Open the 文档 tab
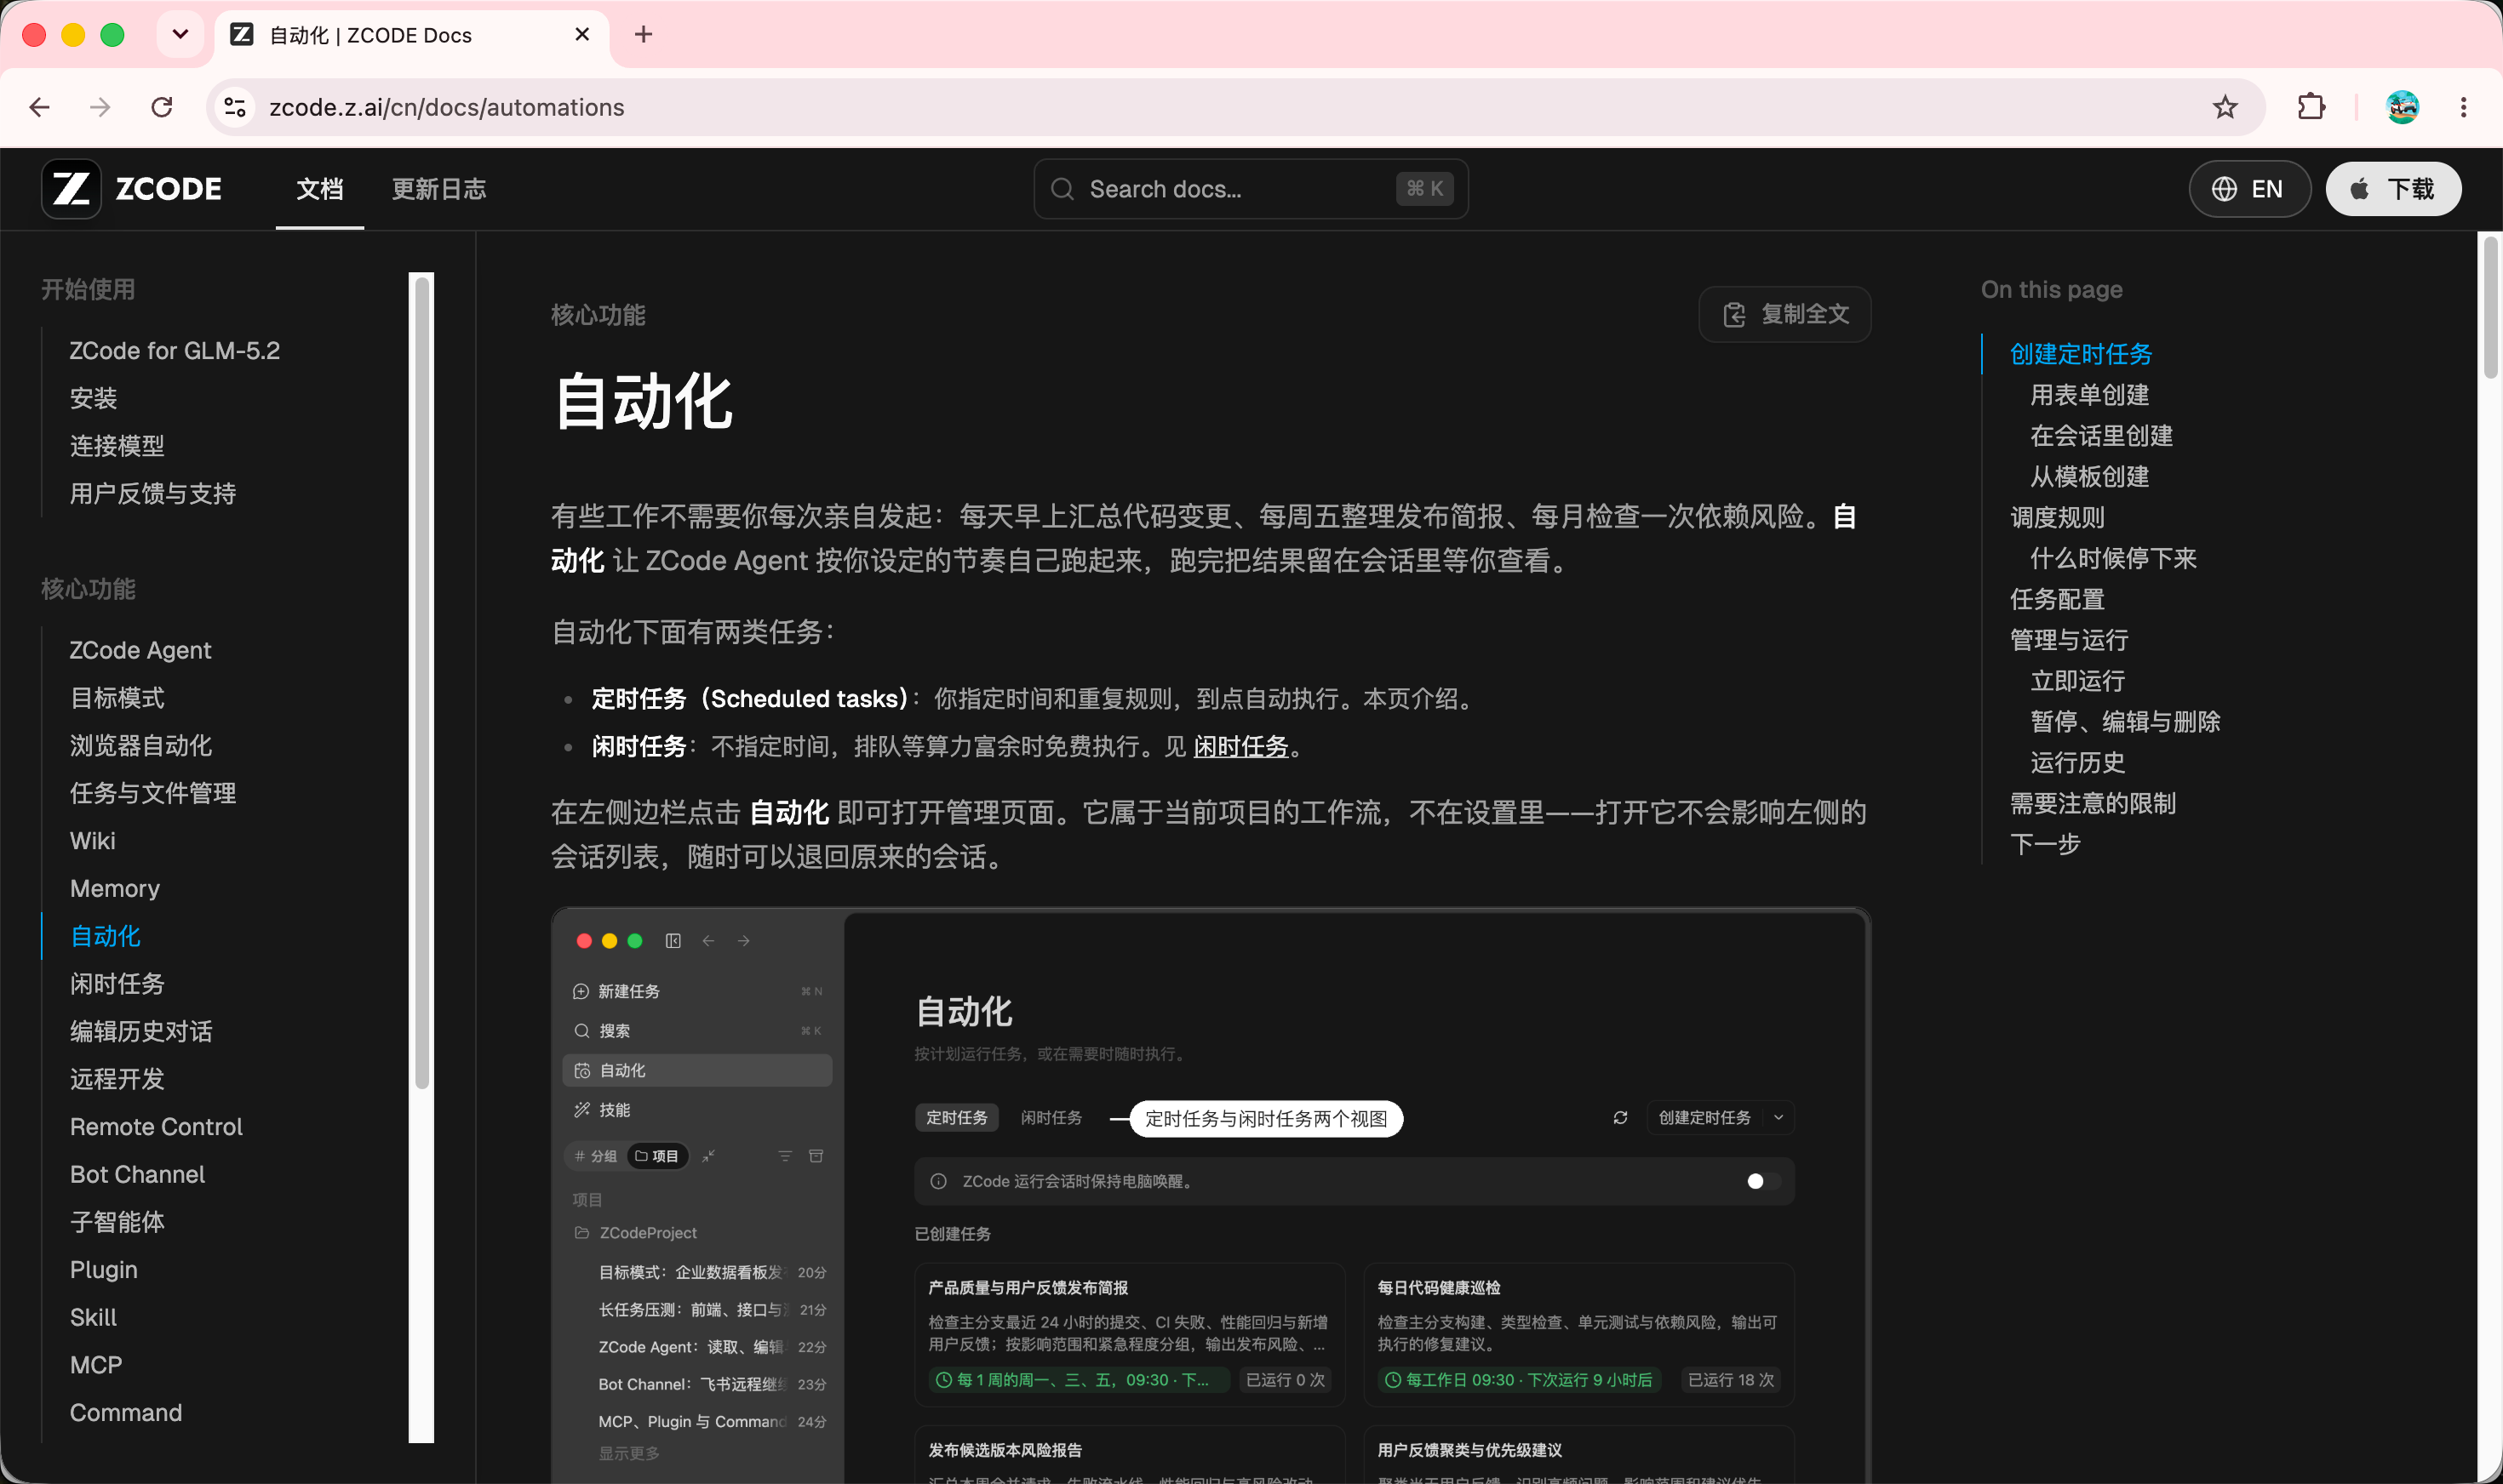The image size is (2503, 1484). (320, 189)
